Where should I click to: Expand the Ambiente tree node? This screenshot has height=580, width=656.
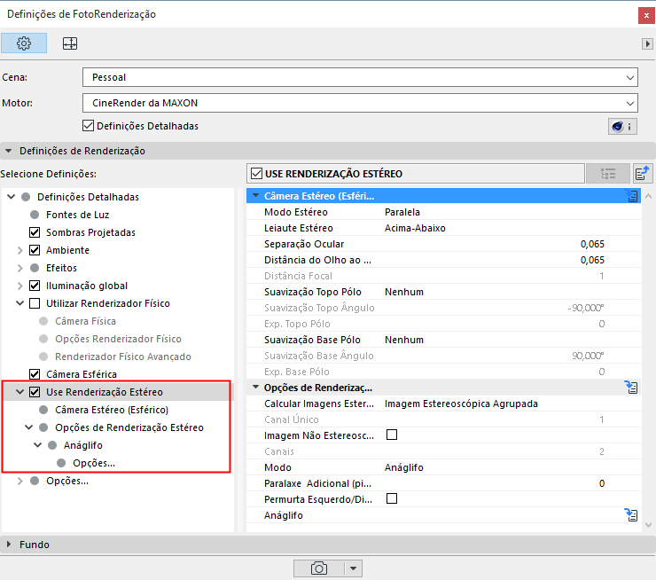tap(20, 250)
